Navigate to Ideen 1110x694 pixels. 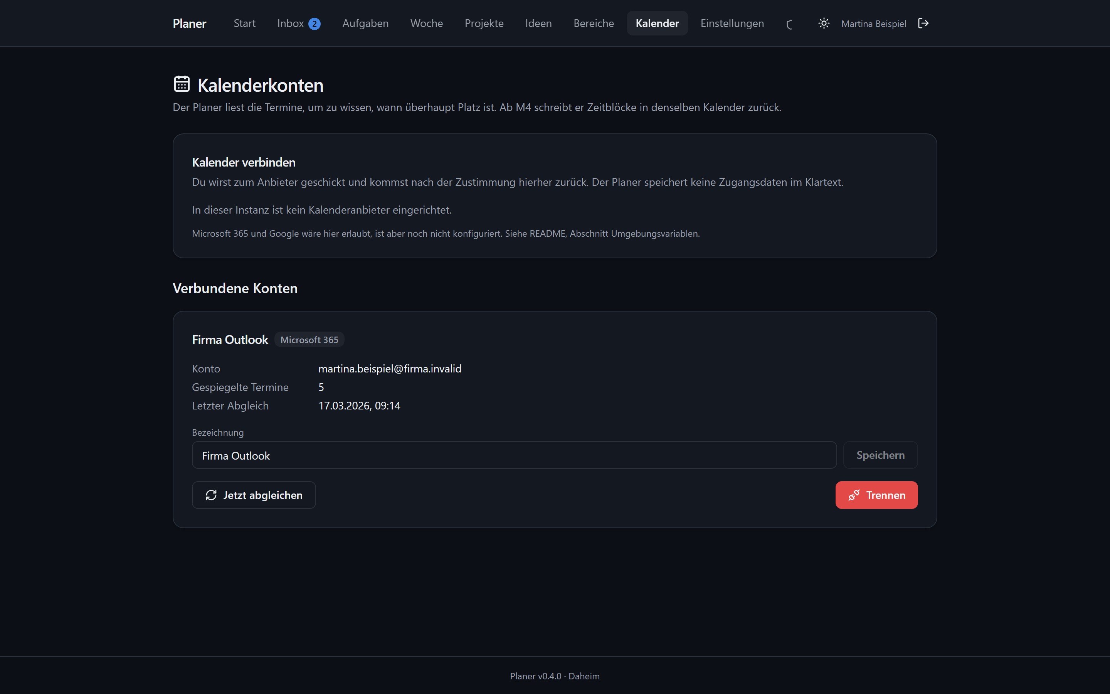tap(538, 24)
